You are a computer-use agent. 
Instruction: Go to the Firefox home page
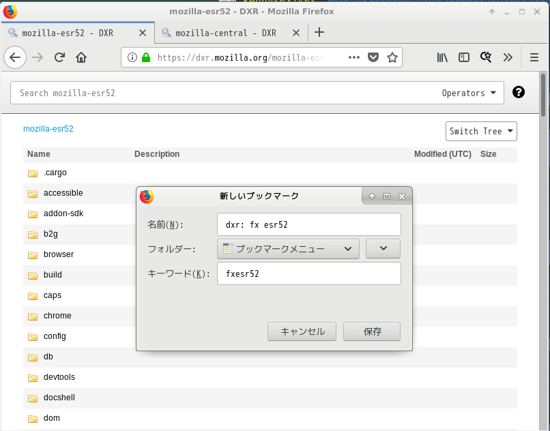81,58
